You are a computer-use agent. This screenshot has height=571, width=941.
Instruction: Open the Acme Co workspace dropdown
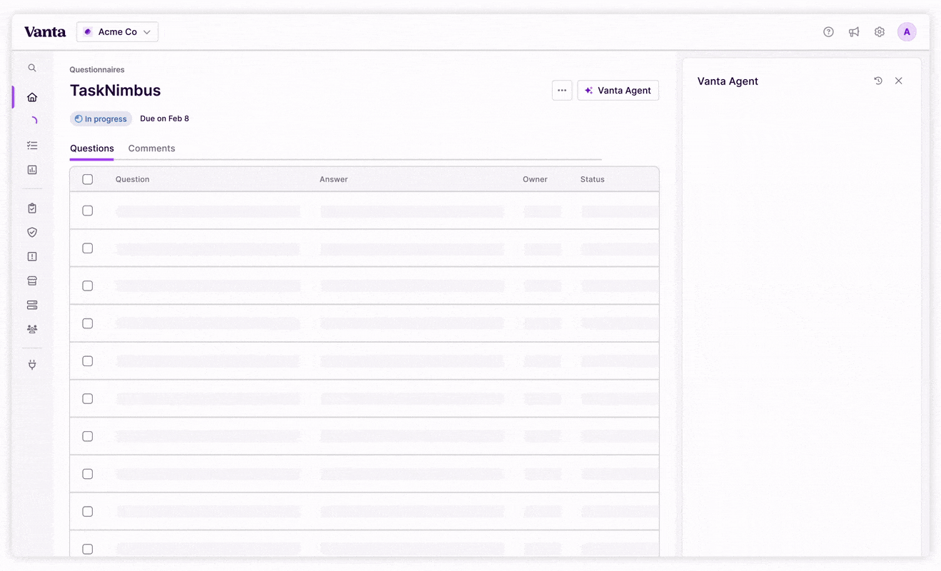[118, 32]
